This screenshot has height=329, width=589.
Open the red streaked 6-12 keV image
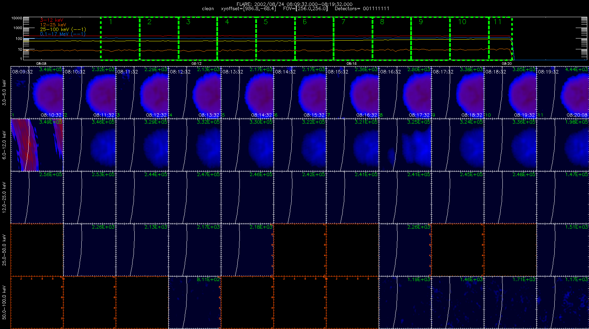click(37, 145)
